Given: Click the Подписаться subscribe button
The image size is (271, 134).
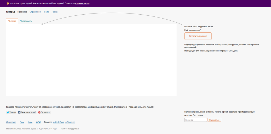Looking at the screenshot, I should [x=214, y=120].
